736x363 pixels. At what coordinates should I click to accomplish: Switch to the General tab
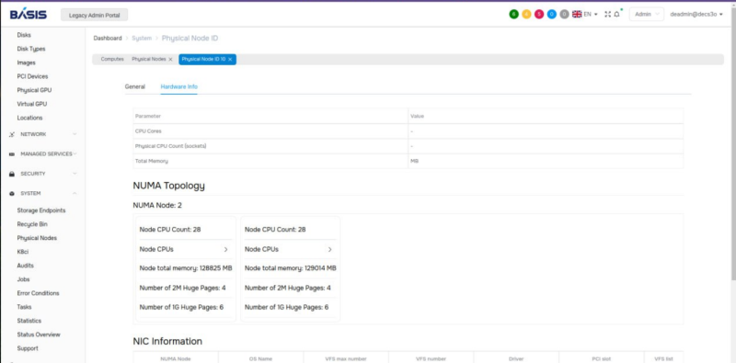[x=134, y=86]
